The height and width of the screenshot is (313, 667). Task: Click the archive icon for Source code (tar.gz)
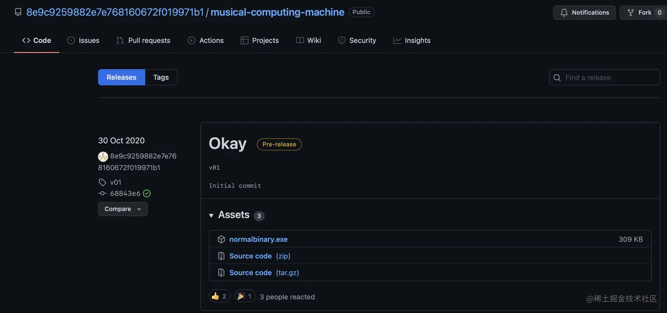click(221, 273)
